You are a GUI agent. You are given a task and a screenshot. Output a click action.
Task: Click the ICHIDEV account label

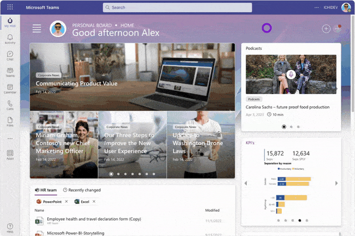331,7
